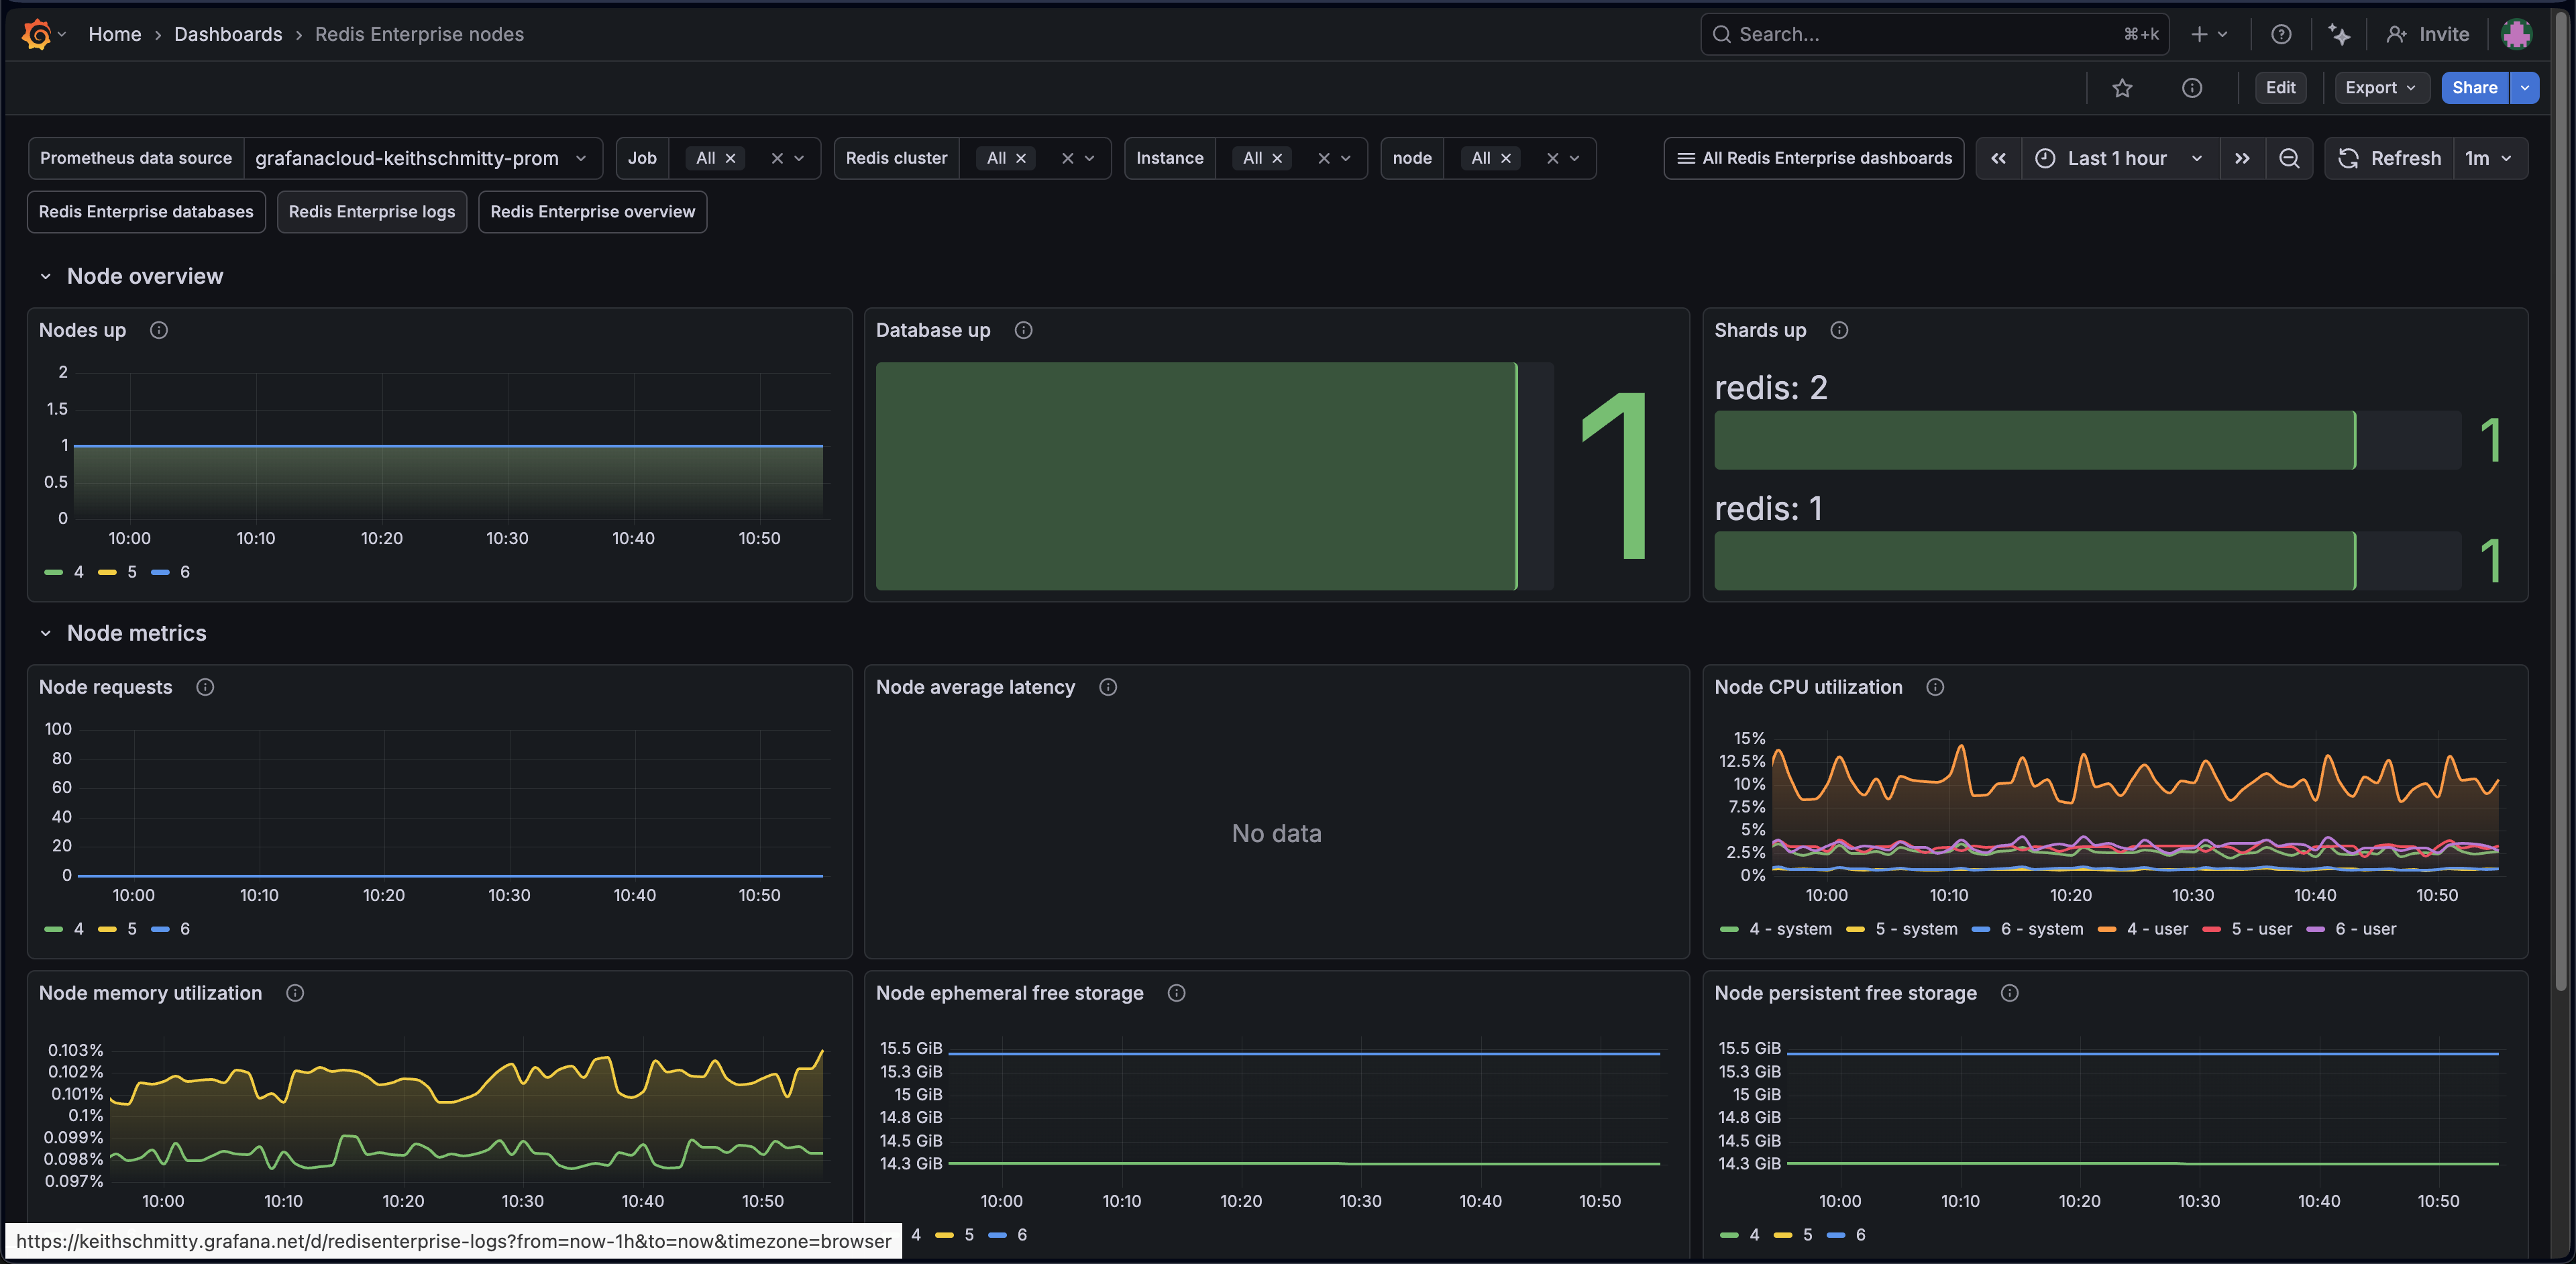Show info for Database up panel

(1023, 330)
